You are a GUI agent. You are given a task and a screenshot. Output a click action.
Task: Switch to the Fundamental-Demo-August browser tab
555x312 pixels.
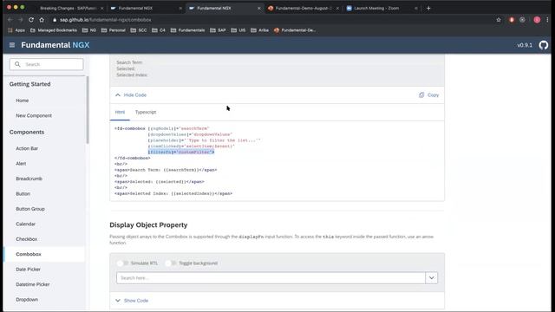pyautogui.click(x=304, y=8)
